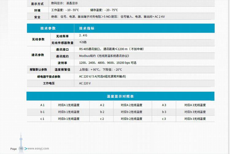Select the 显示方式 row label

37,4
